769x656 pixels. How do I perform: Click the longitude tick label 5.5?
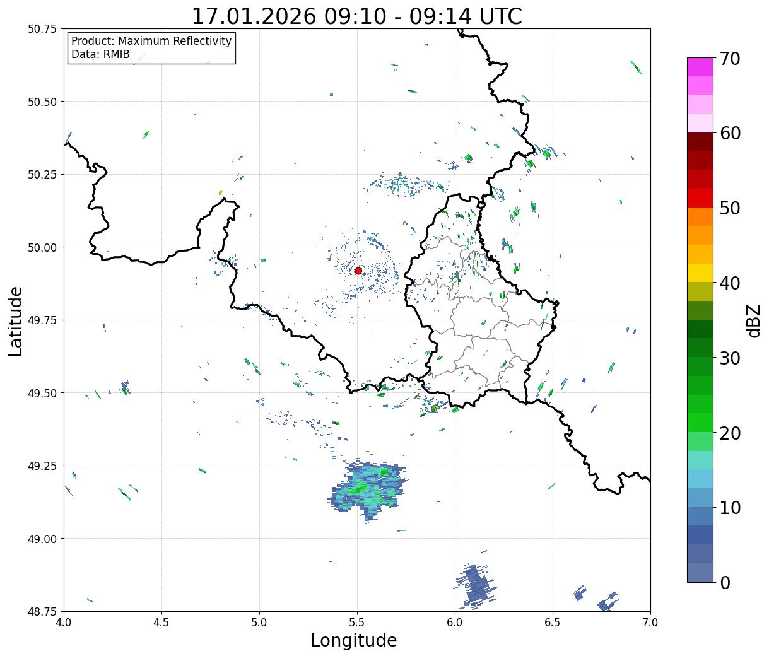[x=357, y=622]
